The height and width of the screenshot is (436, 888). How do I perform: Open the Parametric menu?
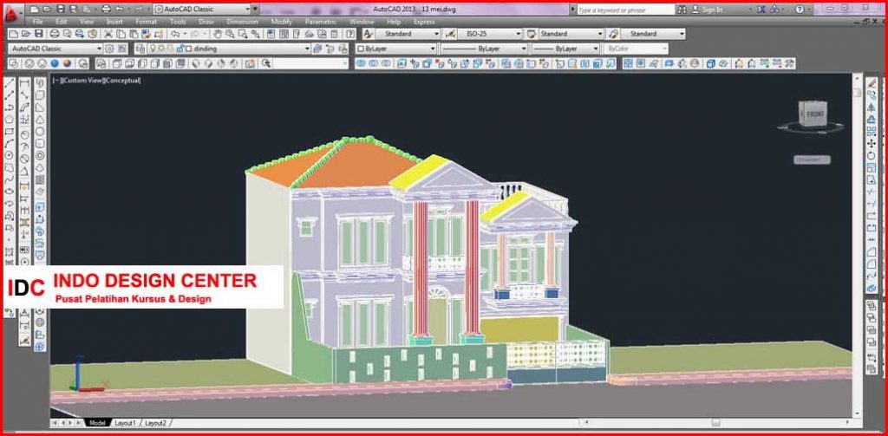[x=321, y=22]
